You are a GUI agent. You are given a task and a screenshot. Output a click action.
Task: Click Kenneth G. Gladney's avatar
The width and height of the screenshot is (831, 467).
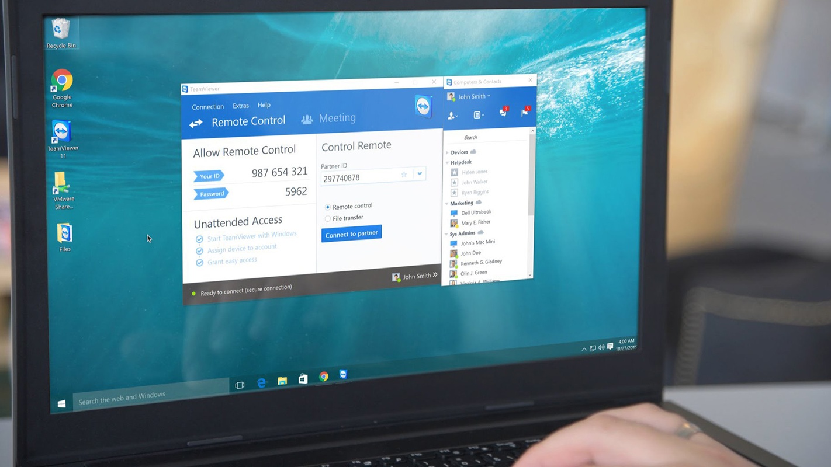453,263
